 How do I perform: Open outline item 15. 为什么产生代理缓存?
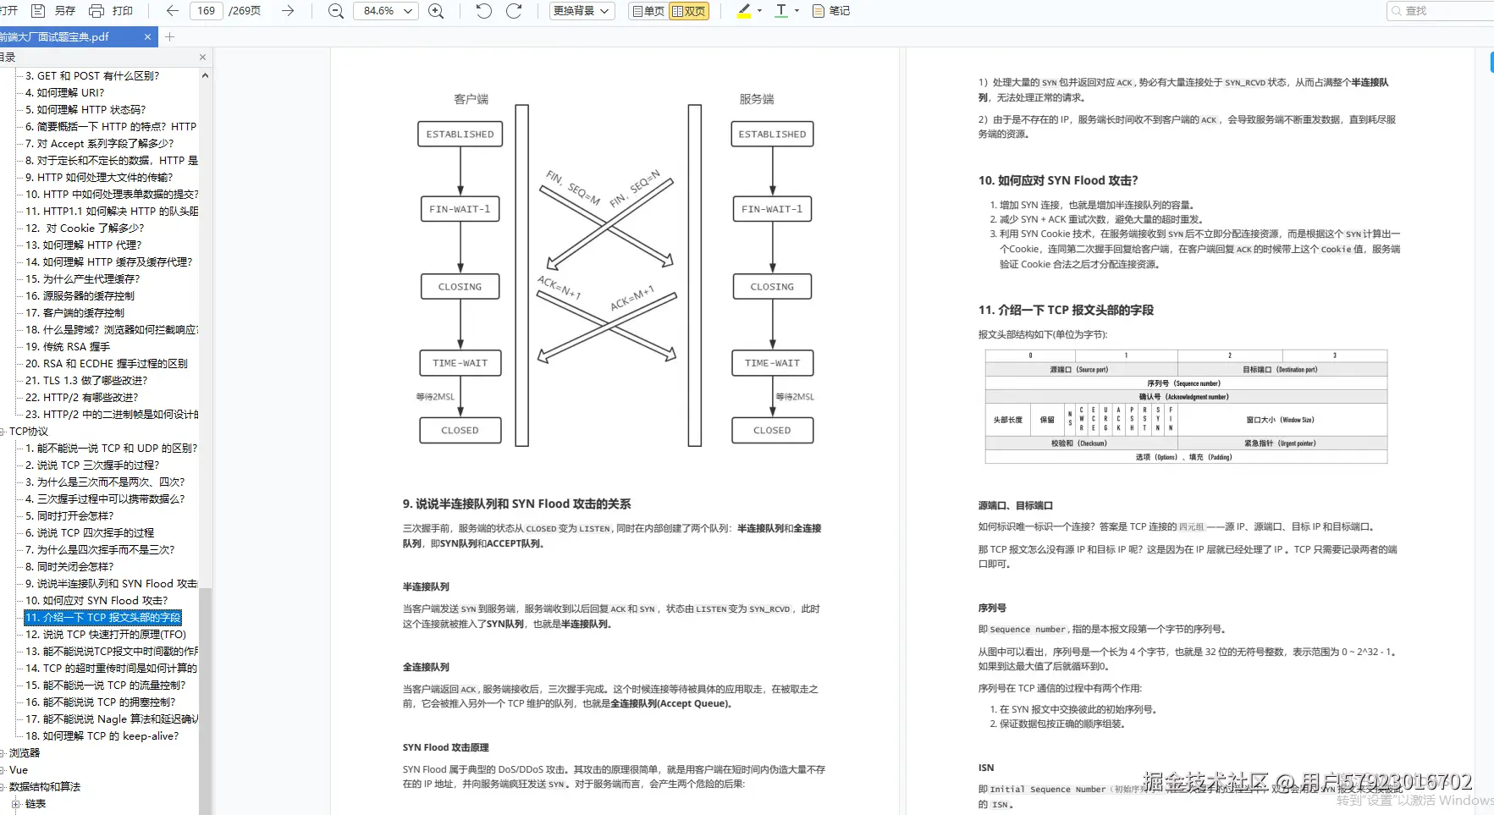82,279
